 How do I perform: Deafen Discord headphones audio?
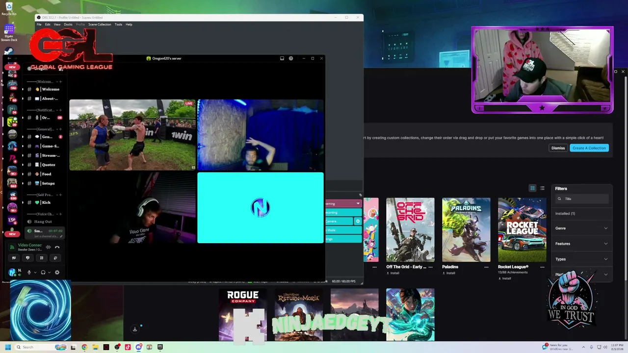(x=43, y=272)
